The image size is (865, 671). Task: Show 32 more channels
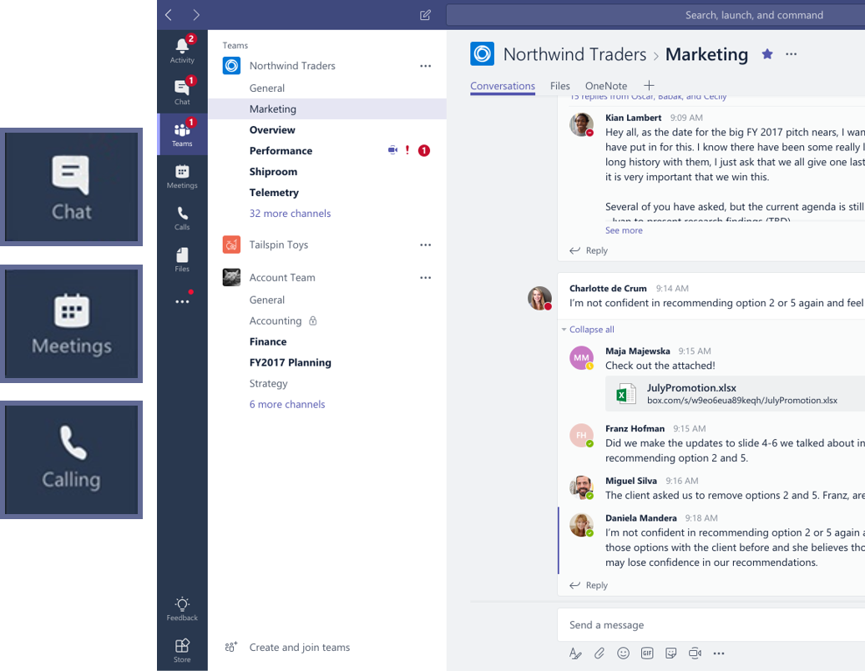click(x=291, y=214)
